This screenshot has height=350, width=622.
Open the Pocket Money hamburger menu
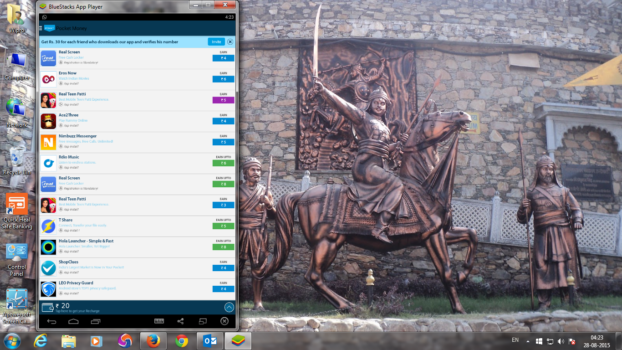point(41,28)
